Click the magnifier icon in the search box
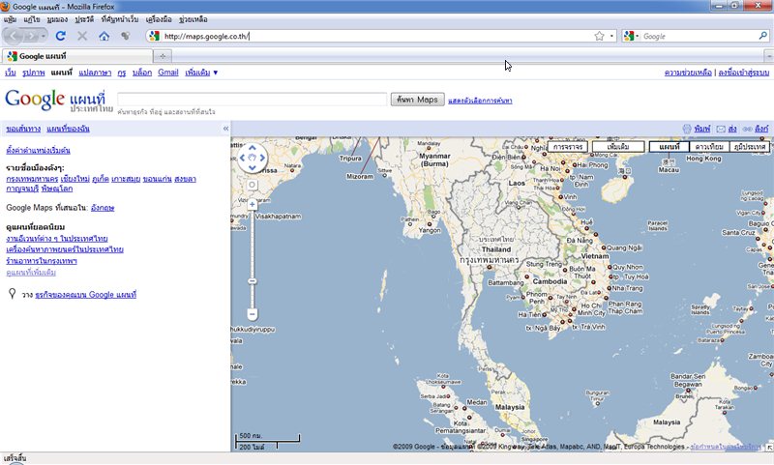The width and height of the screenshot is (774, 465). pos(762,36)
